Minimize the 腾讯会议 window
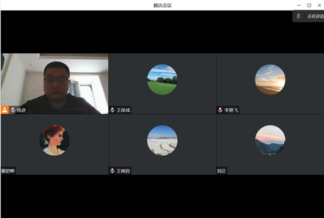The image size is (324, 218). 299,5
